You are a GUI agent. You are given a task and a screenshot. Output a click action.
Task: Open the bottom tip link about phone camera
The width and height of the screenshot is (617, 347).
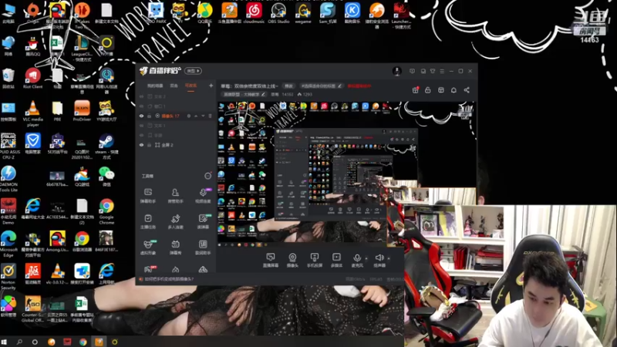(169, 279)
